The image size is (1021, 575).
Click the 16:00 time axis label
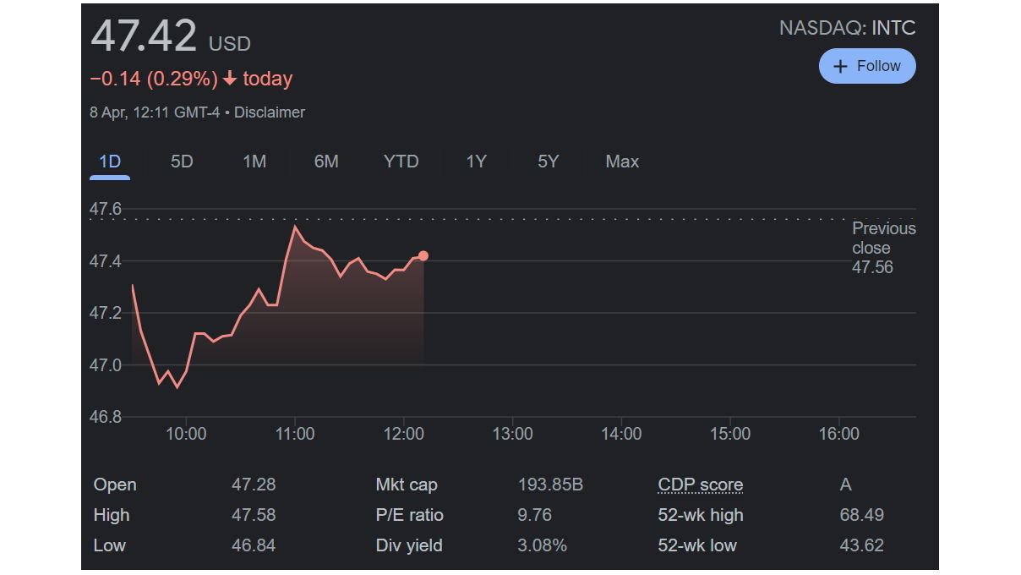pyautogui.click(x=838, y=434)
